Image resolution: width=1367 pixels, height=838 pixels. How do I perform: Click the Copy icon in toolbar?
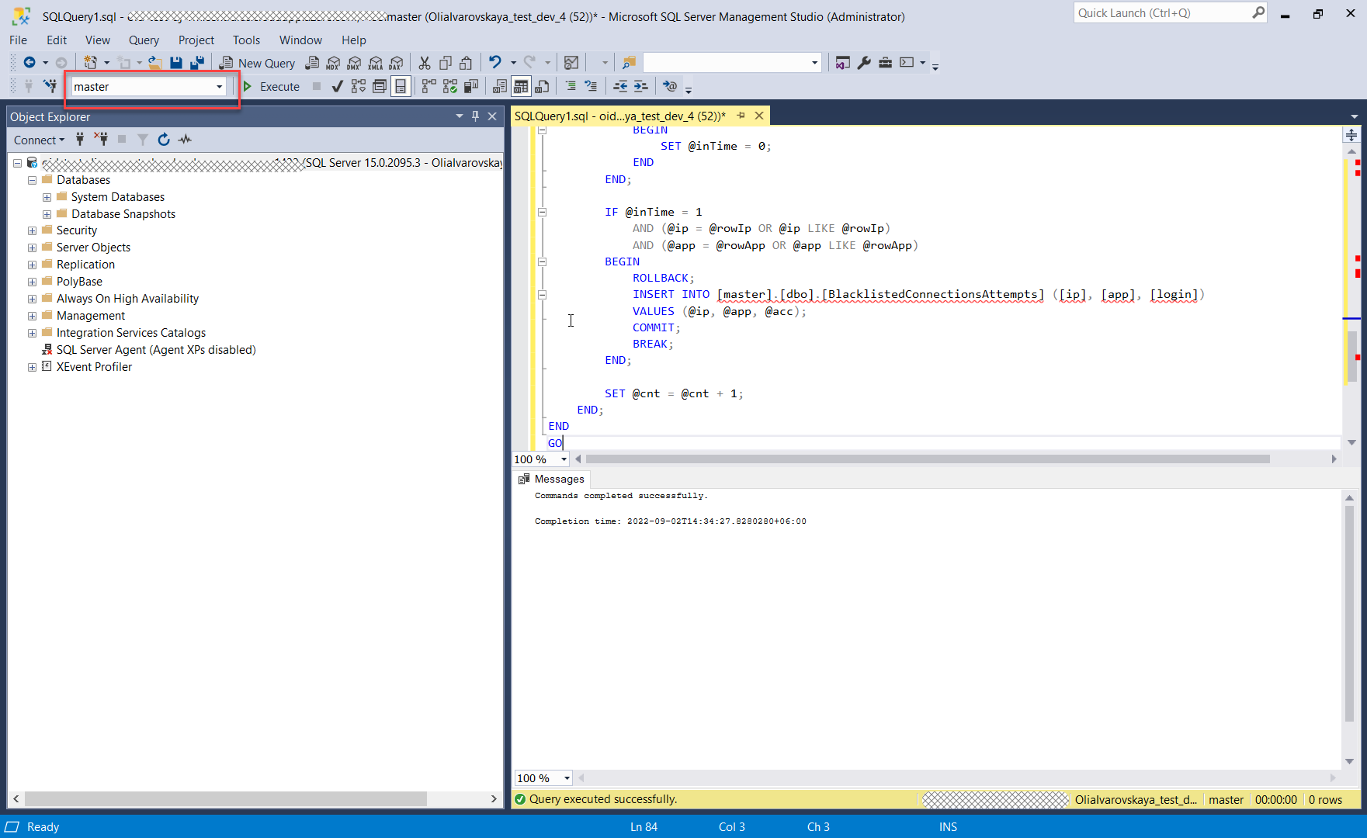(x=446, y=63)
